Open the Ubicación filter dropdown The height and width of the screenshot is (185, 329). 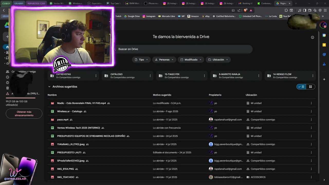(218, 60)
